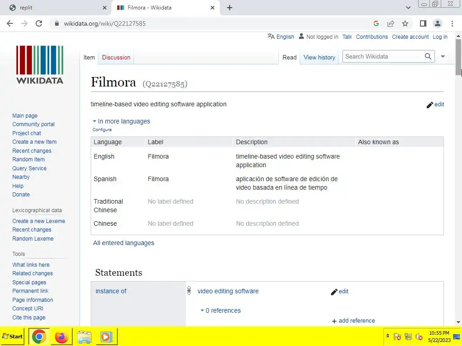462x346 pixels.
Task: Open the side panel icon
Action: pyautogui.click(x=423, y=23)
